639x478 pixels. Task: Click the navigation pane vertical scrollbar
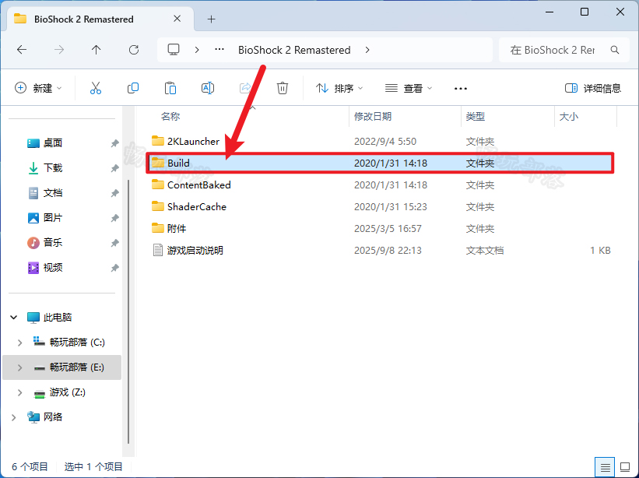(128, 311)
